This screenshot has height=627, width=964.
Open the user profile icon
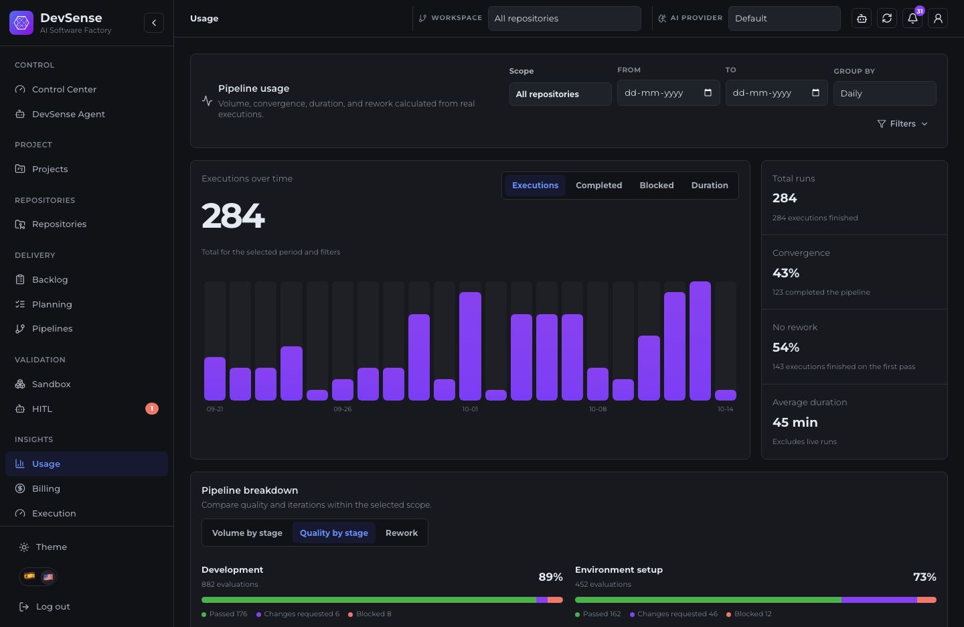coord(938,19)
